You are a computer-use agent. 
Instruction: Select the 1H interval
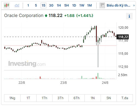[59, 5]
